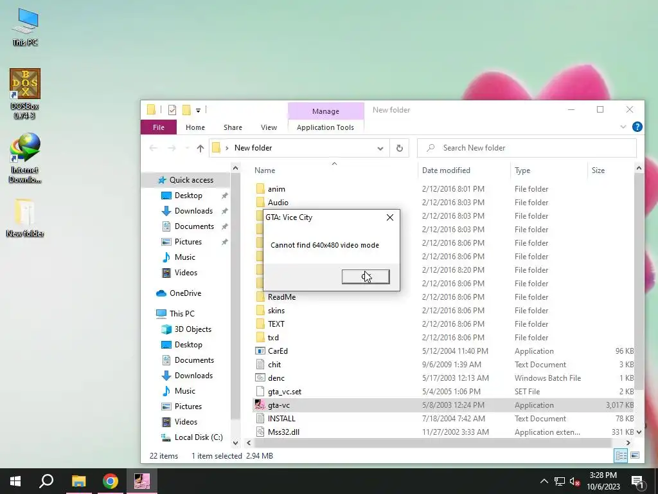Open Google Chrome from taskbar
Image resolution: width=658 pixels, height=494 pixels.
click(111, 481)
